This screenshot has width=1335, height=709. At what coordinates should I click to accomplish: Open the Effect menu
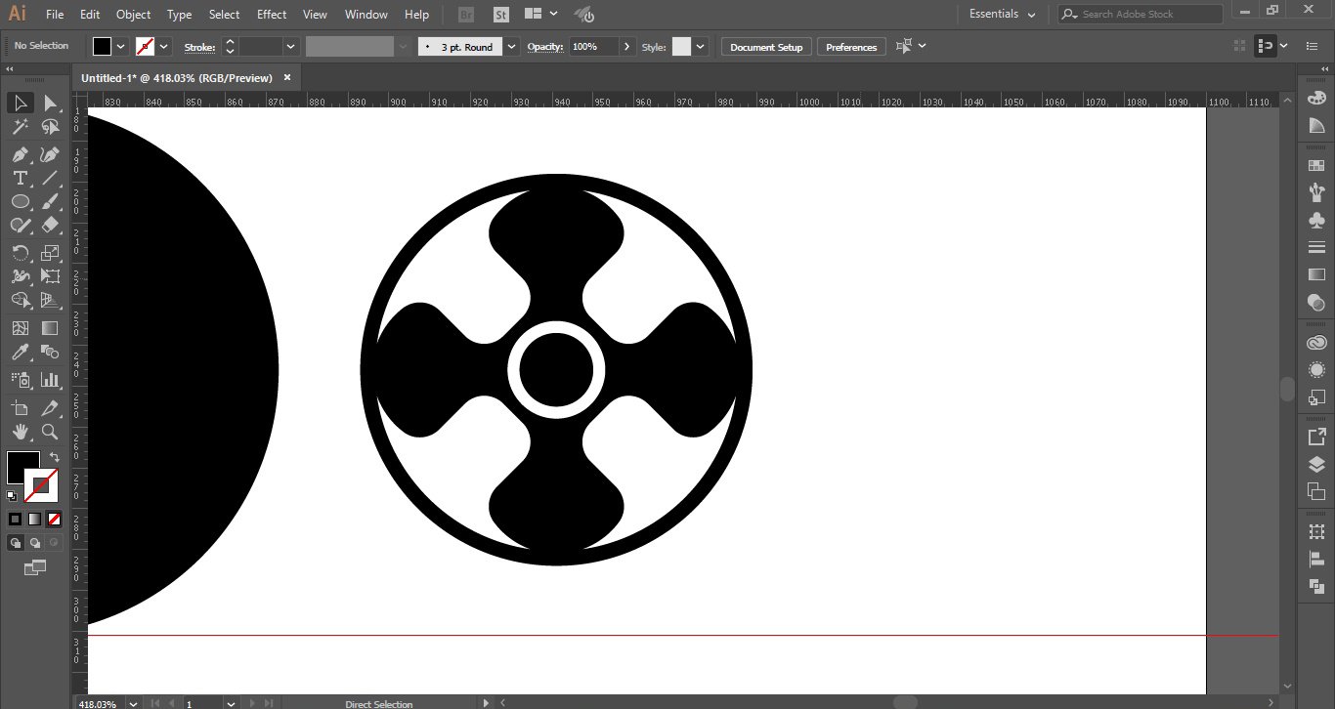pyautogui.click(x=272, y=15)
